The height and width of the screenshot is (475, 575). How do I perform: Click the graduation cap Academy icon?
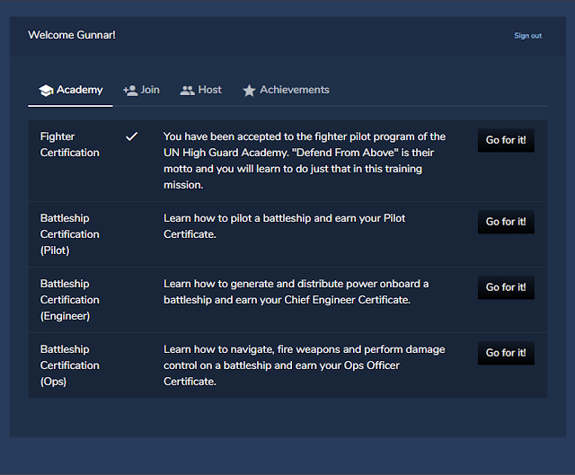pos(46,91)
